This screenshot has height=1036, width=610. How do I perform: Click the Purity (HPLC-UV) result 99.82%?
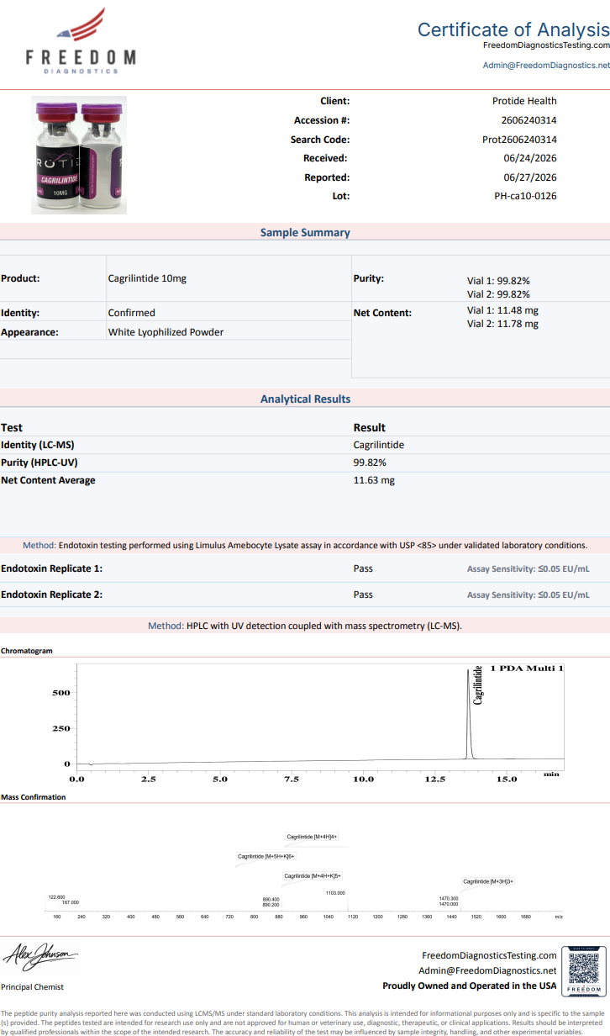coord(370,462)
